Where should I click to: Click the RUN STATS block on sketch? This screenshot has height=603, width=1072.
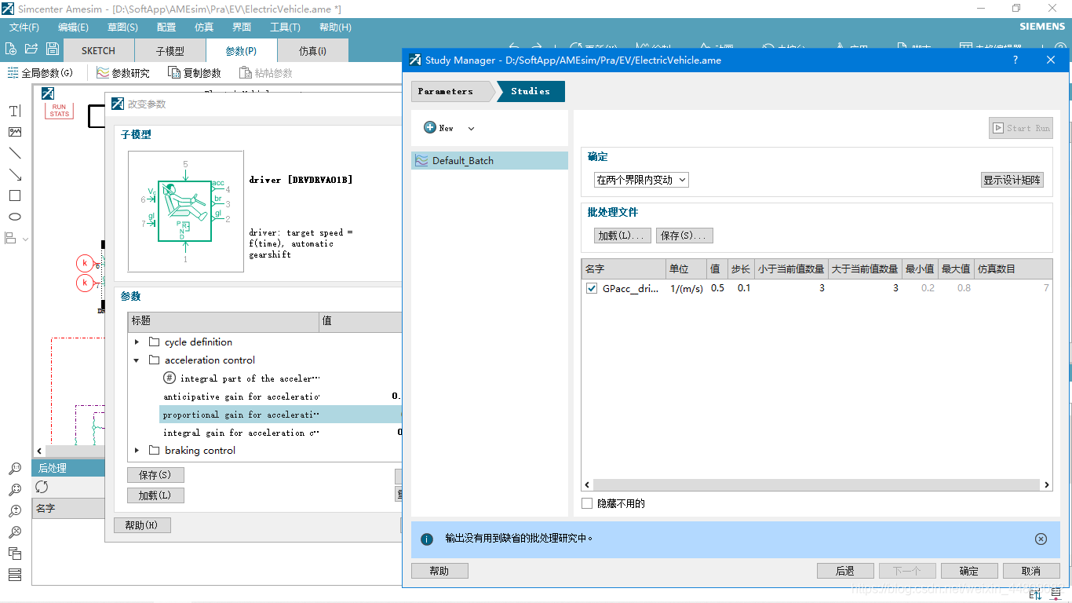click(60, 111)
